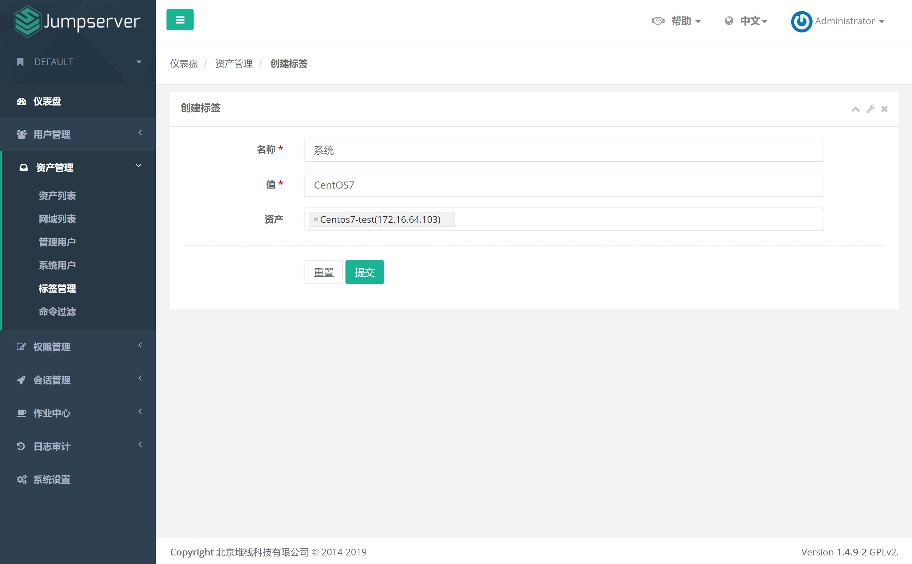
Task: Click the 提交 submit button
Action: (364, 272)
